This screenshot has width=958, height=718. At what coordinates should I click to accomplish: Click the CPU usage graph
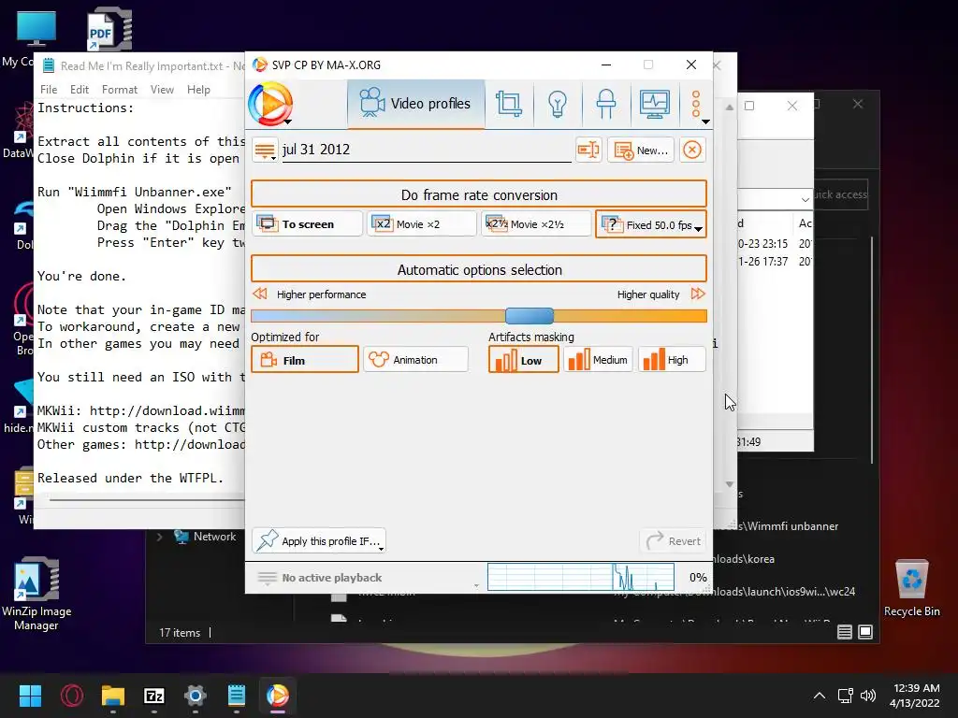point(580,577)
